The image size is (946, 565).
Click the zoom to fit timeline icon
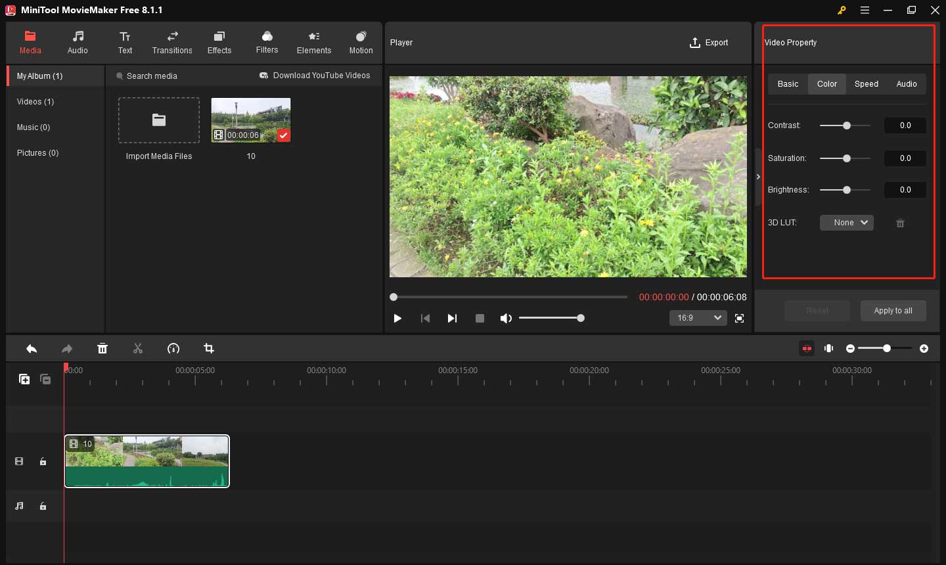[x=828, y=348]
